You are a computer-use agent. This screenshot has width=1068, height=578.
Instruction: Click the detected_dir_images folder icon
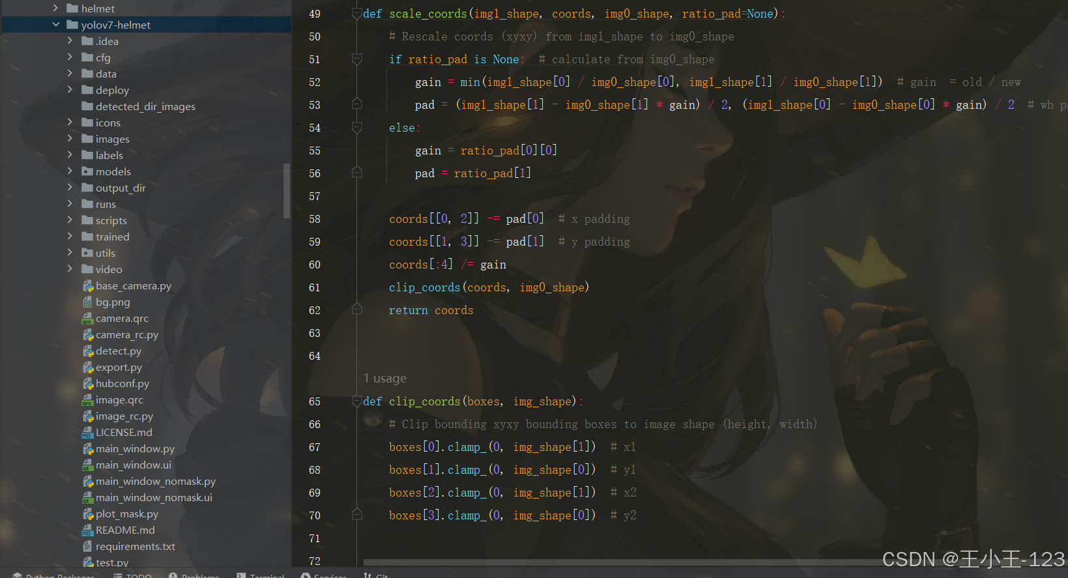coord(87,106)
